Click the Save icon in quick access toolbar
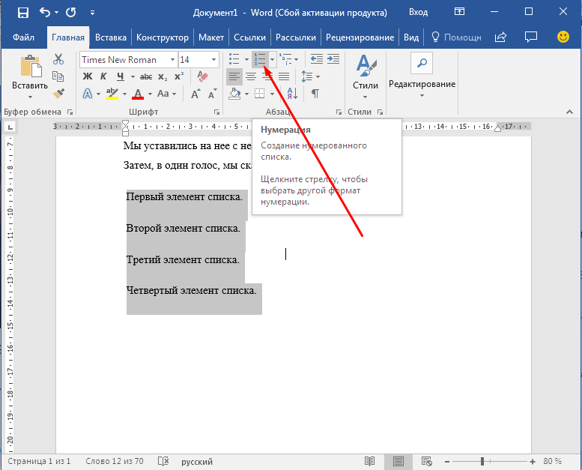582x470 pixels. pos(22,13)
